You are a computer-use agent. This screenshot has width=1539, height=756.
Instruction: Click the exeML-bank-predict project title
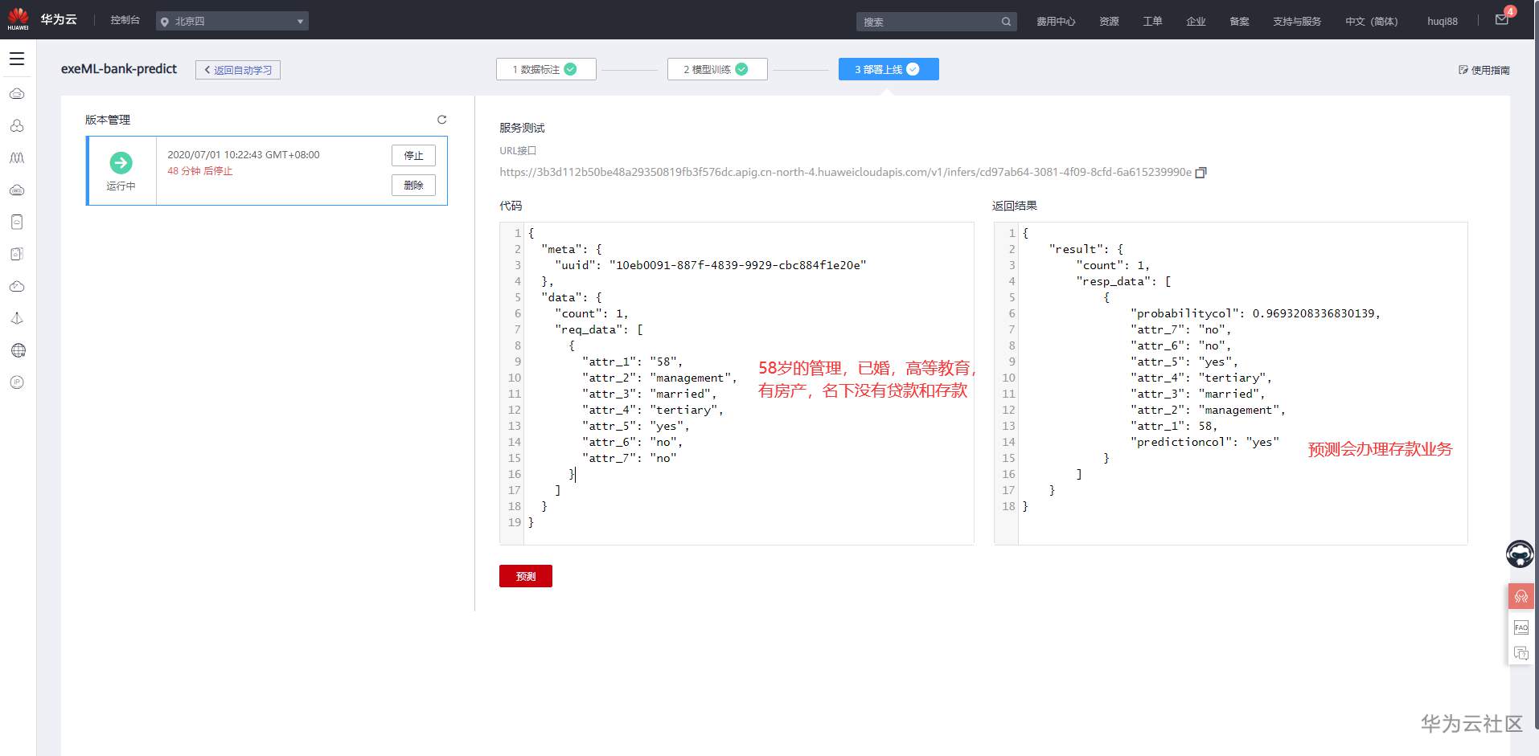(x=119, y=69)
